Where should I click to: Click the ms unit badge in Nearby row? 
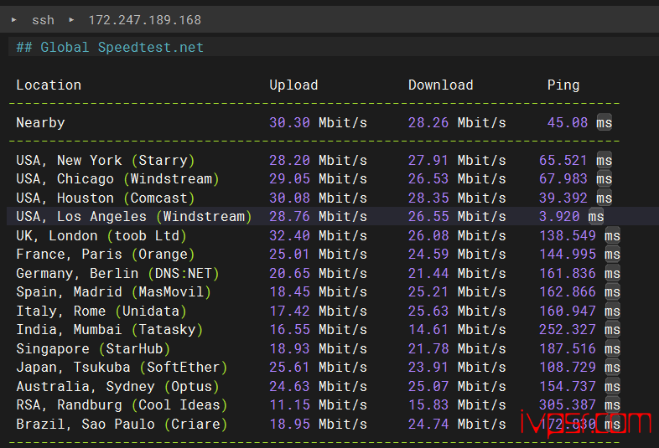604,123
